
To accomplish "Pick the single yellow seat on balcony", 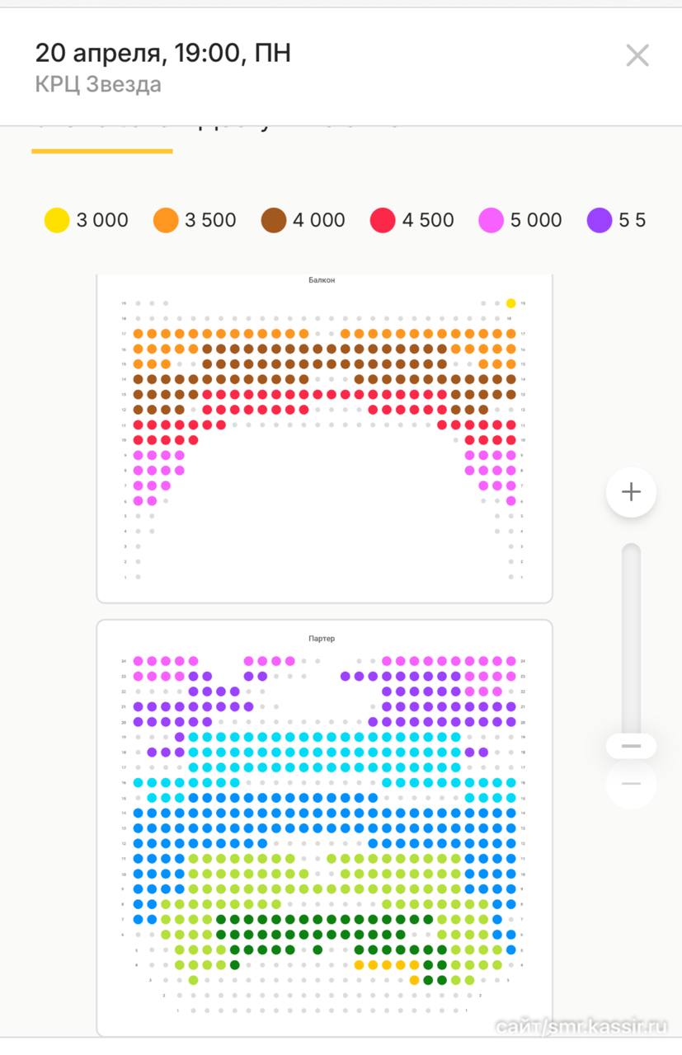I will click(511, 303).
